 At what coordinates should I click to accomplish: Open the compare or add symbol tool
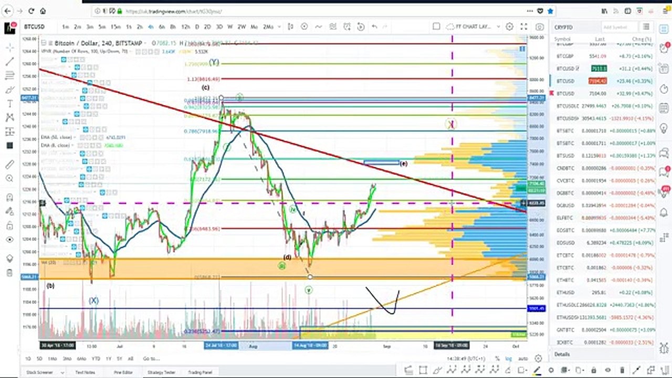(304, 27)
